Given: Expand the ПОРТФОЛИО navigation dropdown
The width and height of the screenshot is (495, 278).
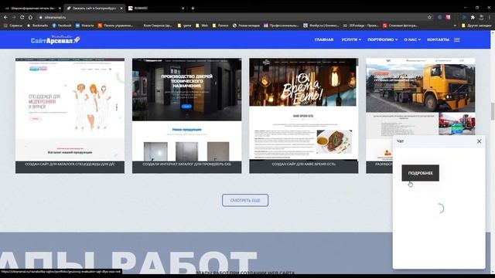Looking at the screenshot, I should (383, 39).
